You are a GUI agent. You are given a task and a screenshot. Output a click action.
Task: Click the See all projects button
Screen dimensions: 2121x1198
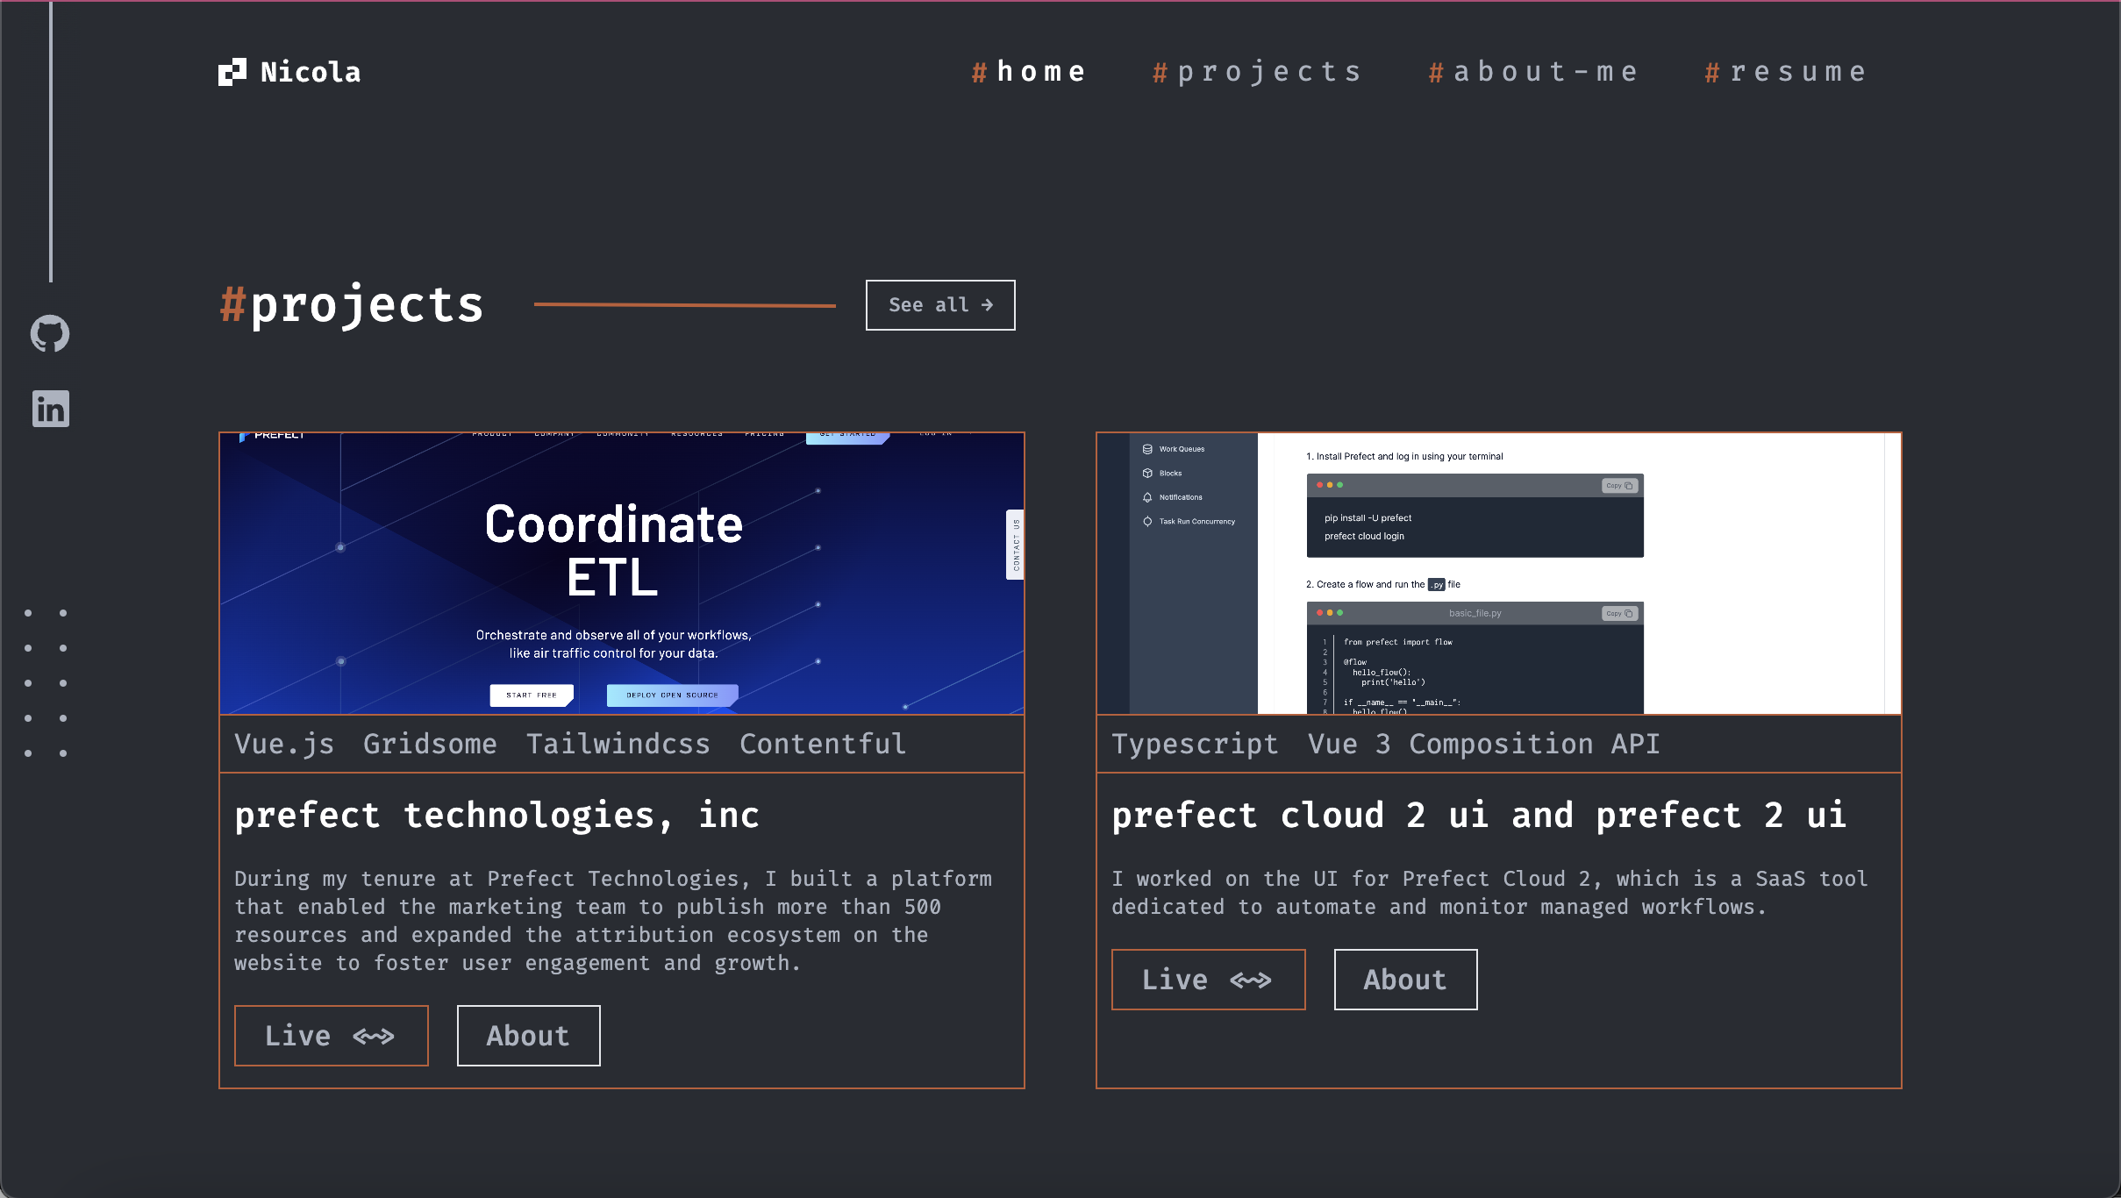940,305
